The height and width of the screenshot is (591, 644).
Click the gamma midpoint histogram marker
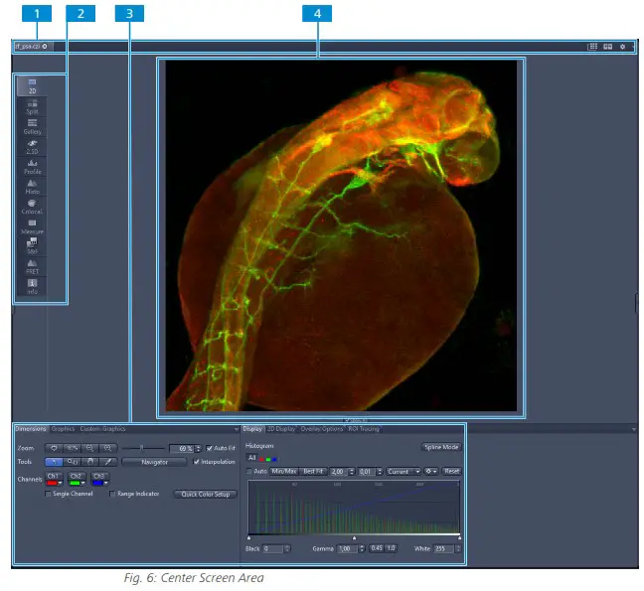355,537
